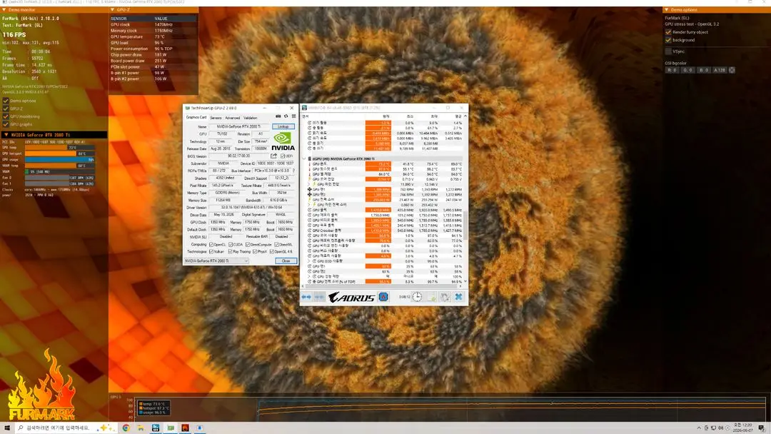Click the blue badge icon beside the AORUS logo
The image size is (771, 434).
click(x=383, y=297)
